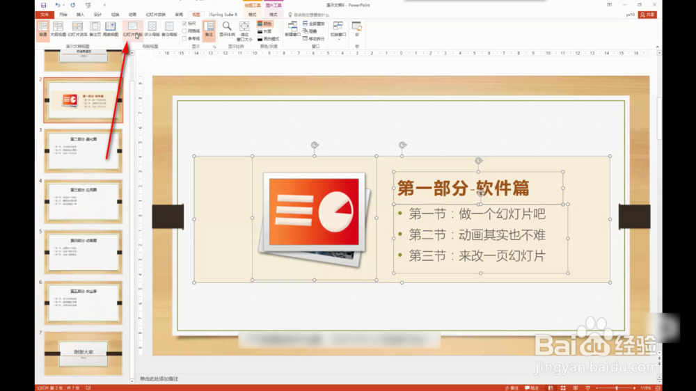Screen dimensions: 696x391
Task: Open the Insert tab (插入)
Action: coord(80,15)
